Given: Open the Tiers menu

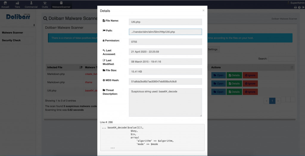Looking at the screenshot, I should (x=17, y=5).
